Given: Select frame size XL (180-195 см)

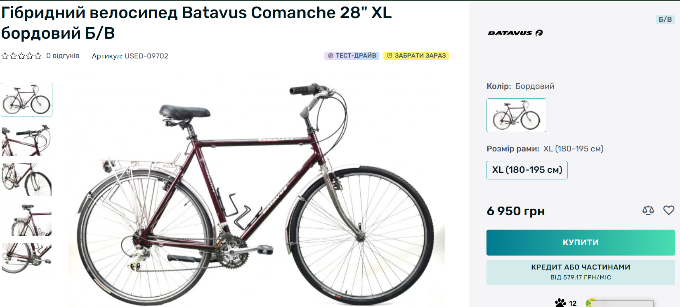Looking at the screenshot, I should (527, 170).
